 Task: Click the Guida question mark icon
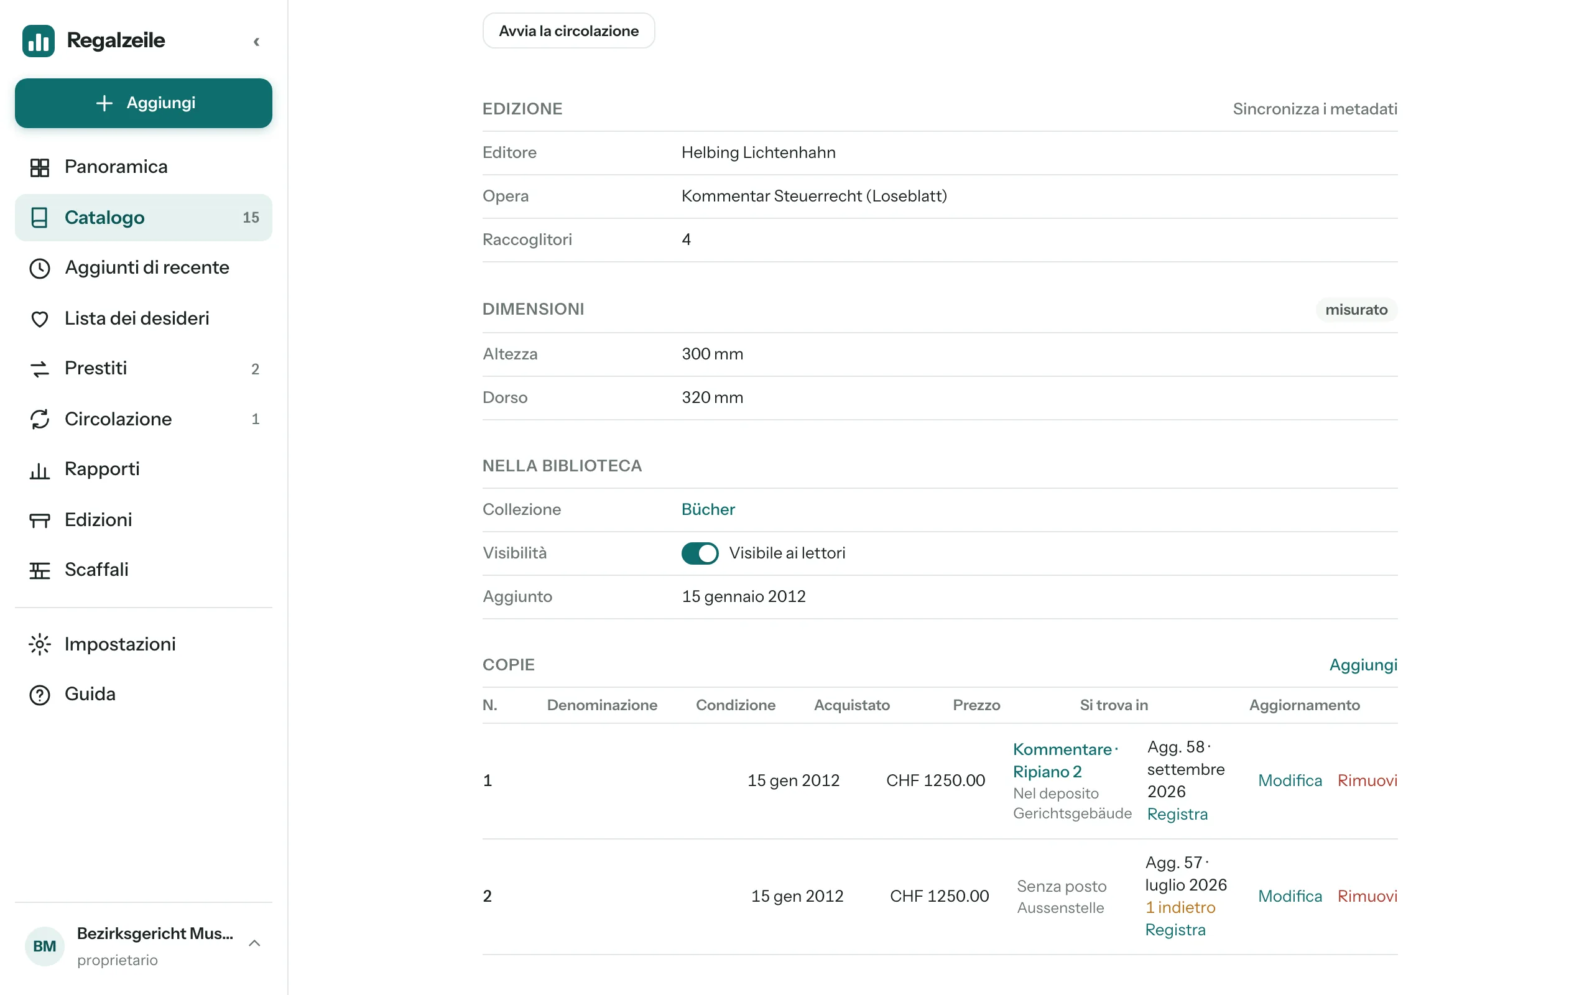39,695
